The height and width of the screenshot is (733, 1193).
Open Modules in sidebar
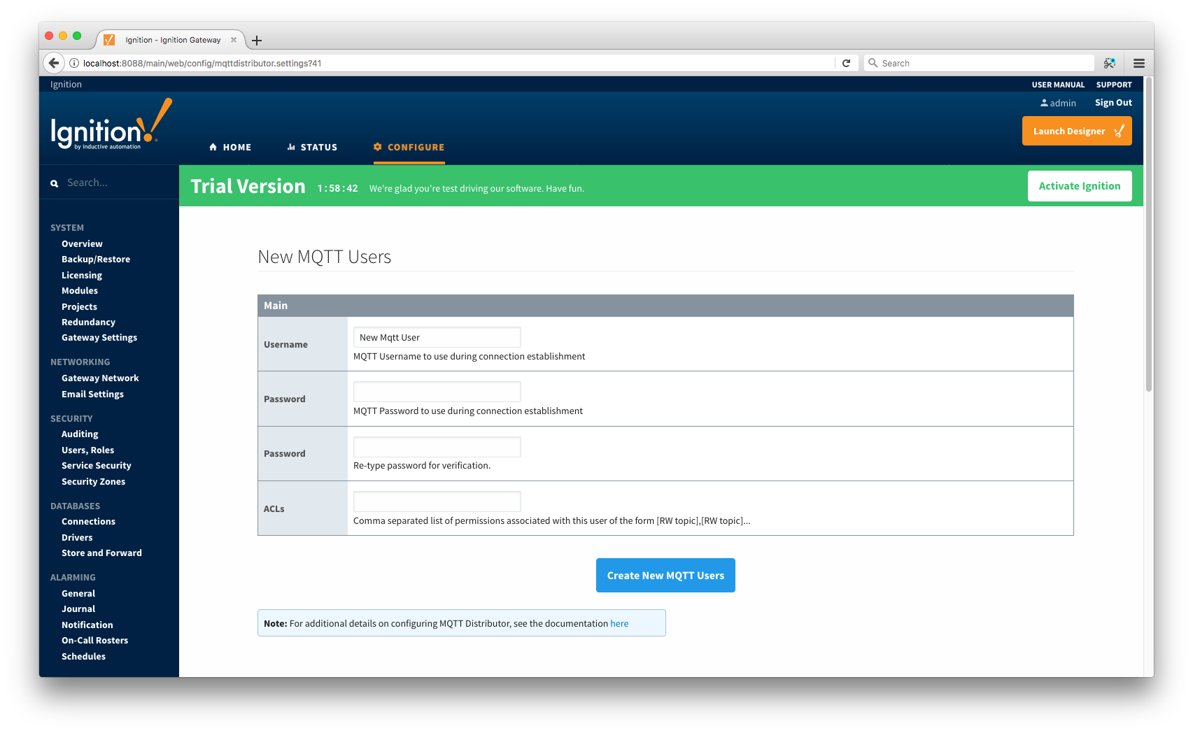(80, 290)
